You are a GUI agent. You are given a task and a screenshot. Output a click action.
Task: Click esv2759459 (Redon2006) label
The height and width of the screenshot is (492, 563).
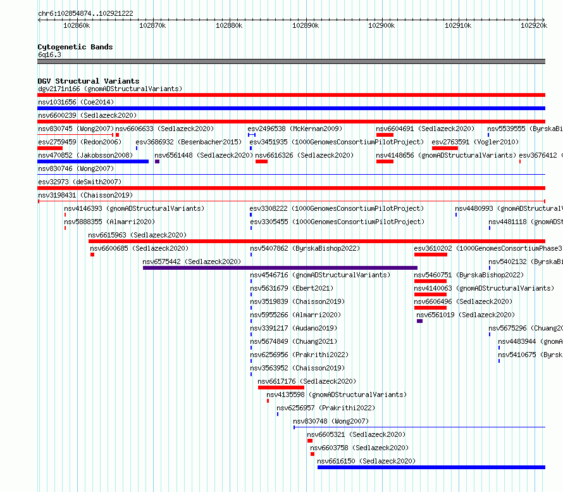[80, 142]
